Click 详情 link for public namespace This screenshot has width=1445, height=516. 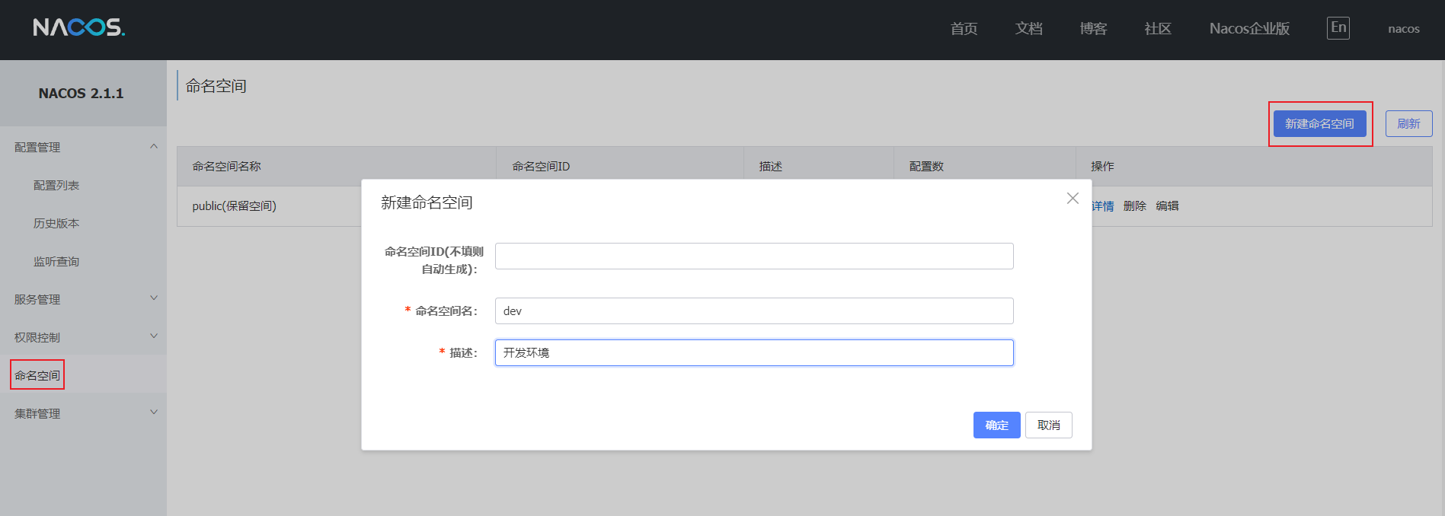click(1103, 205)
